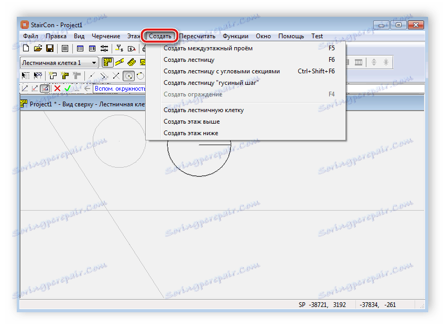Click the Project1 drawing view title bar
This screenshot has height=329, width=445.
point(83,104)
